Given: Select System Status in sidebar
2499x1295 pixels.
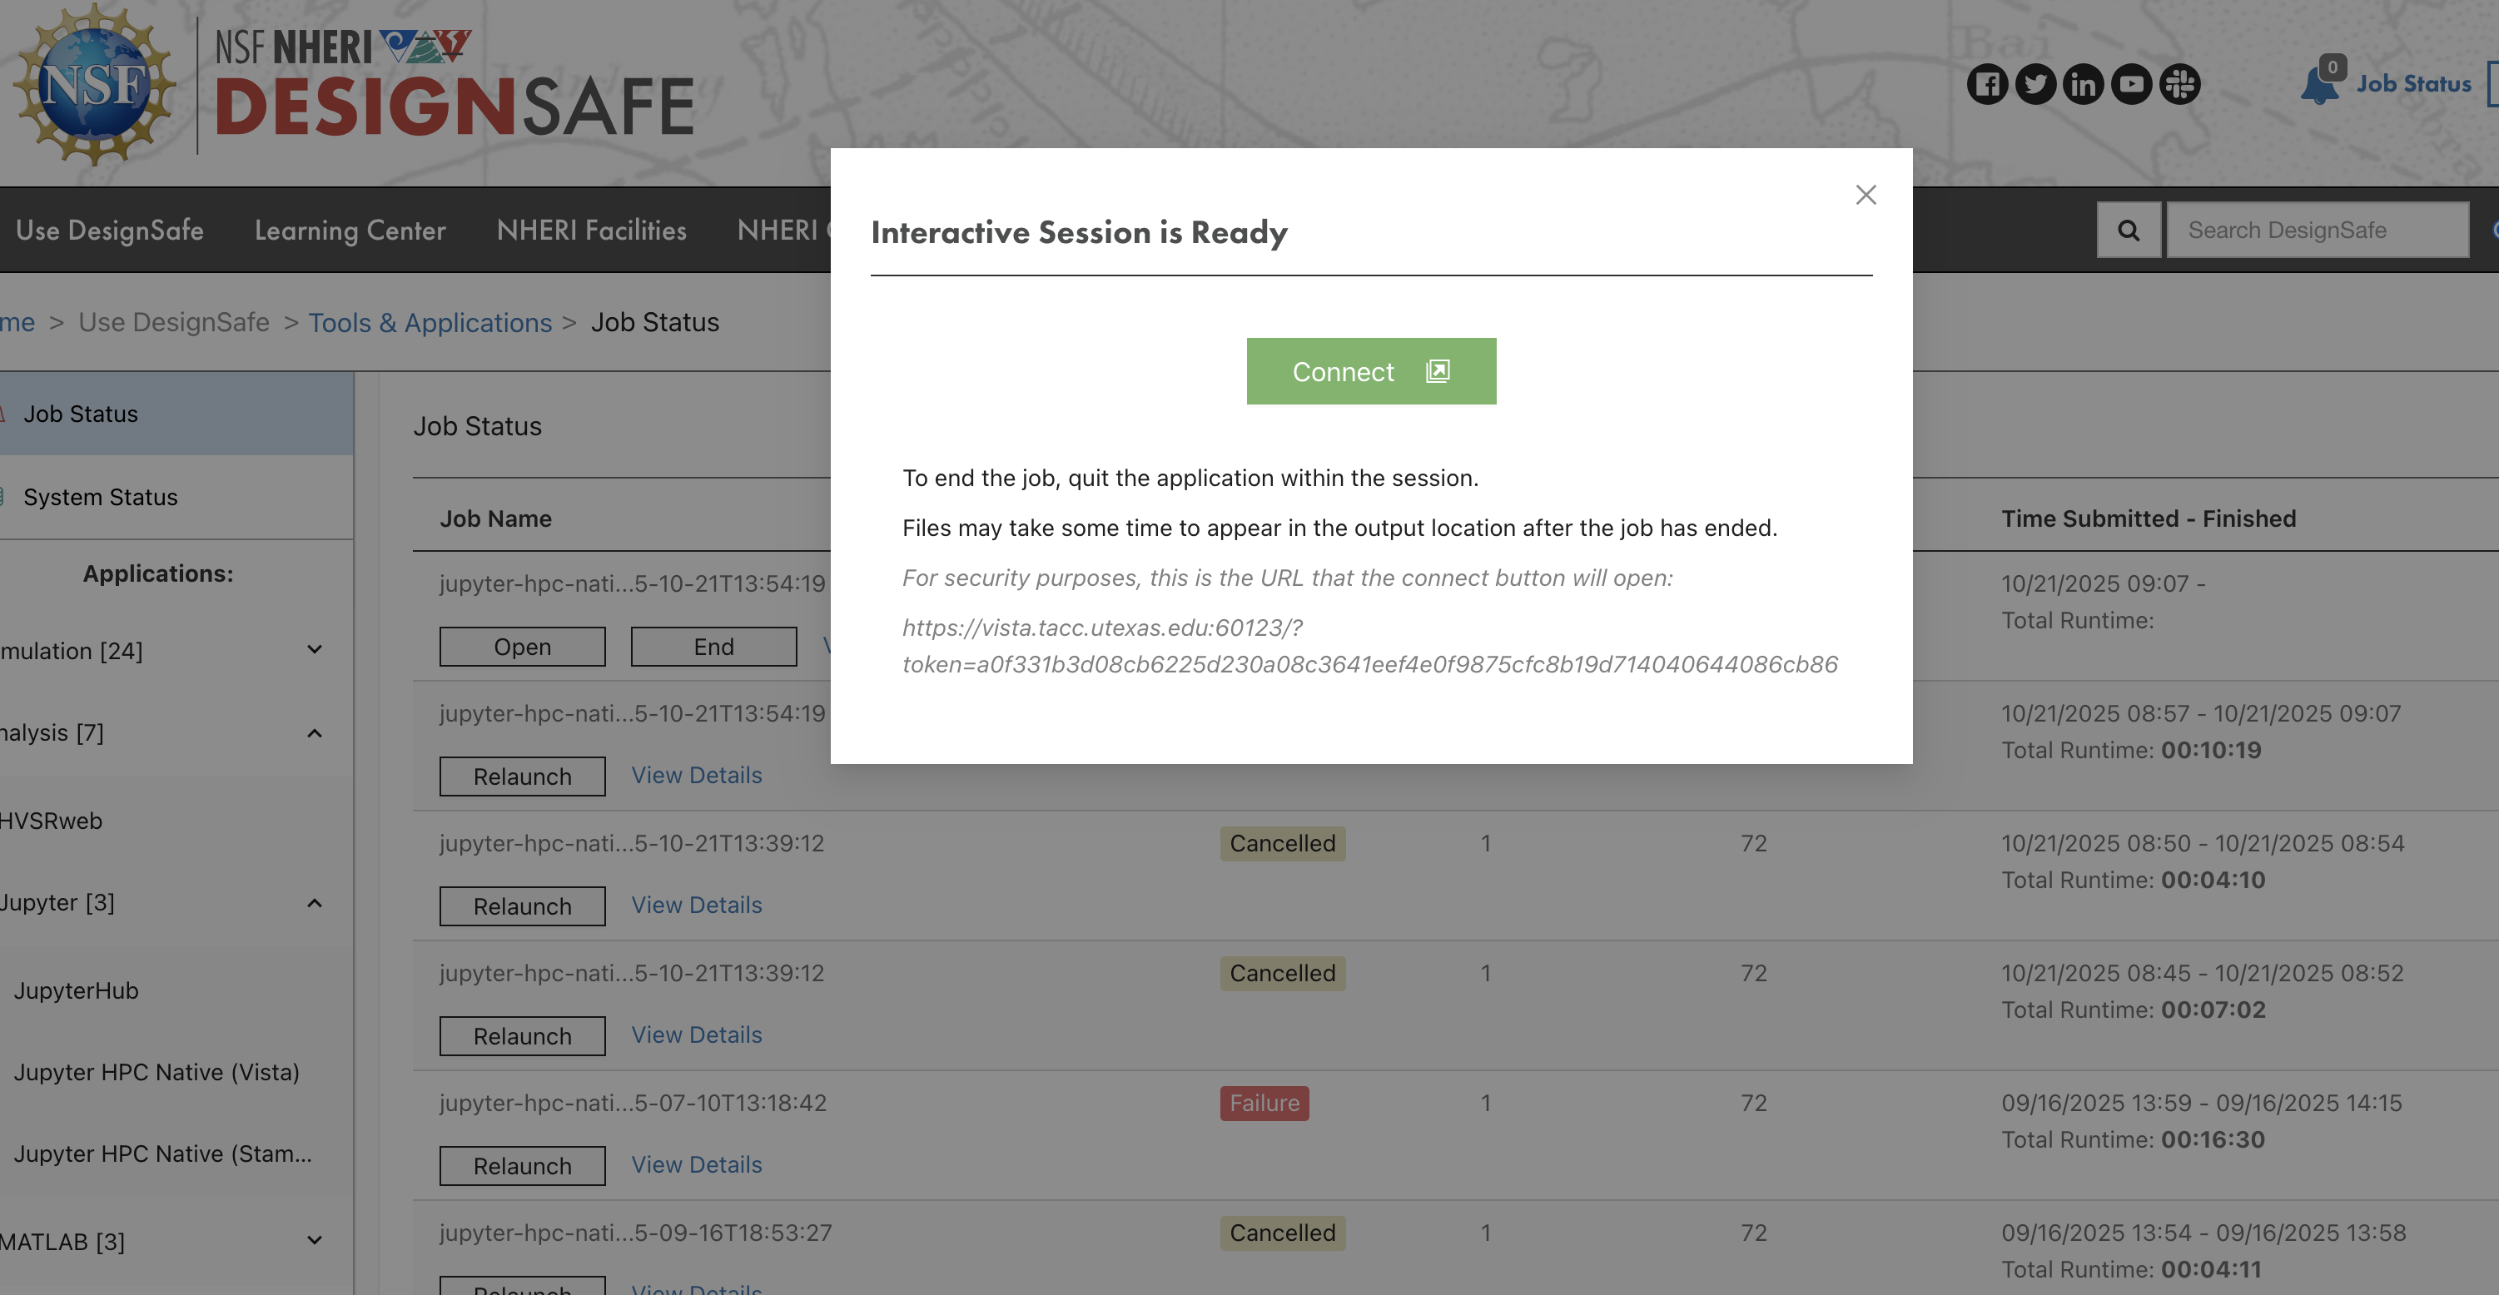Looking at the screenshot, I should (100, 497).
